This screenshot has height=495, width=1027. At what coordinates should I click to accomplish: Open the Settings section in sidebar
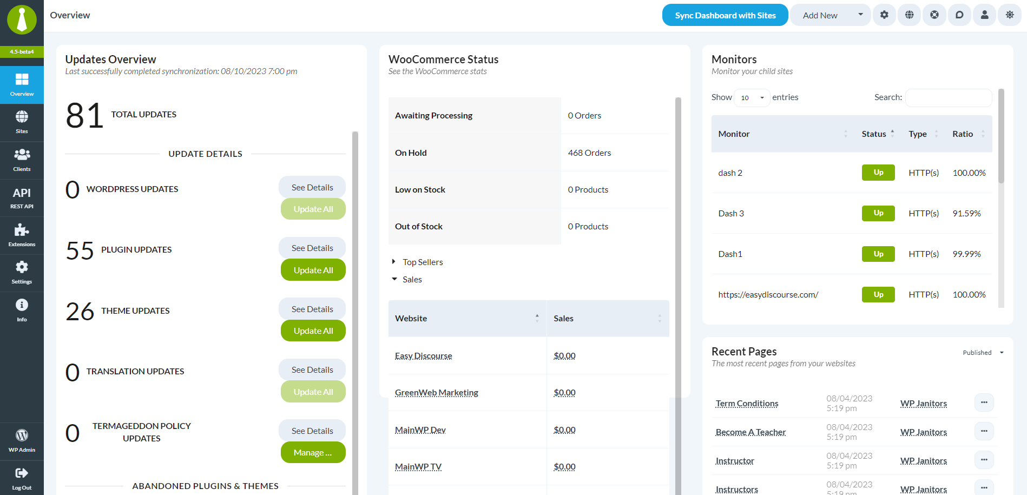[22, 273]
